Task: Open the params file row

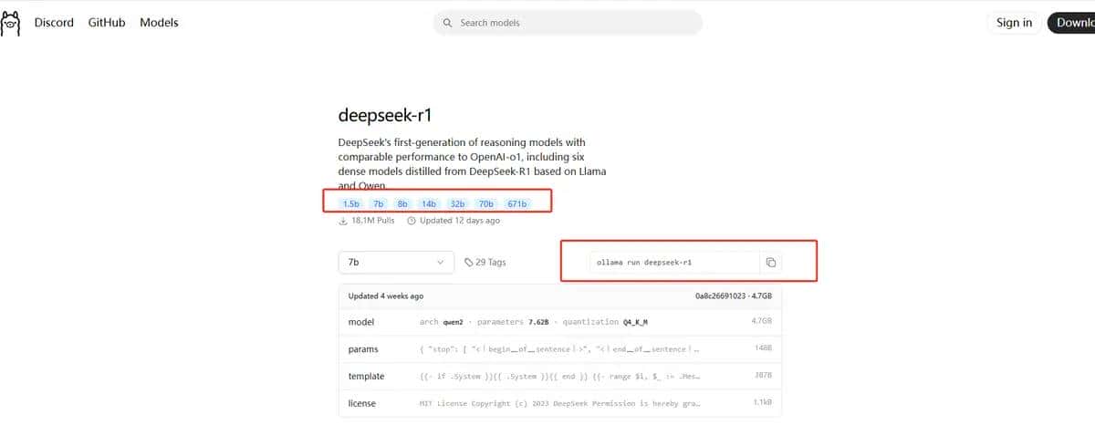Action: (560, 349)
